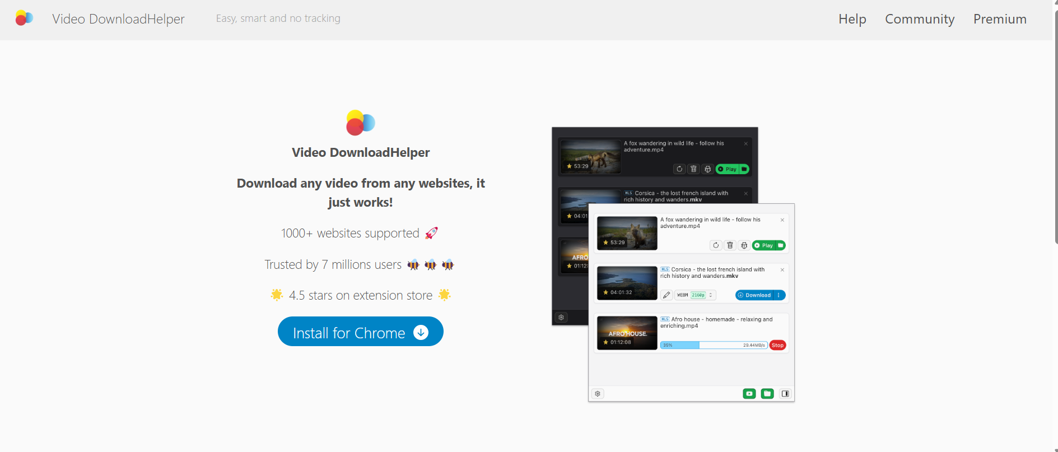
Task: Click 'Easy, smart and no tracking' tagline
Action: tap(278, 18)
